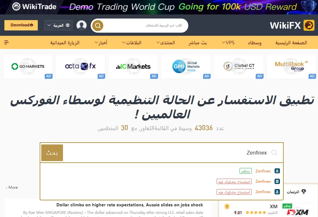This screenshot has height=217, width=318.
Task: Click the first Zenfinex result logo icon
Action: click(x=277, y=171)
